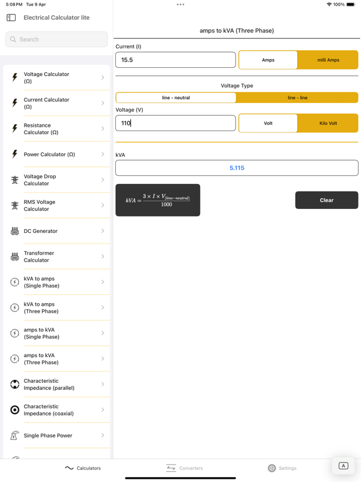Focus the Current (I) input field

(175, 60)
